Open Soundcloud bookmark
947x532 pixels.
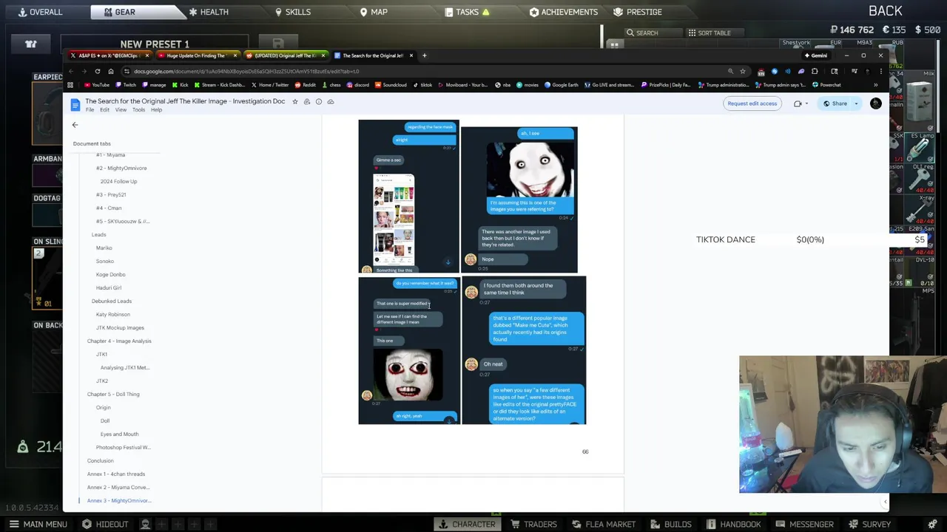pyautogui.click(x=391, y=85)
